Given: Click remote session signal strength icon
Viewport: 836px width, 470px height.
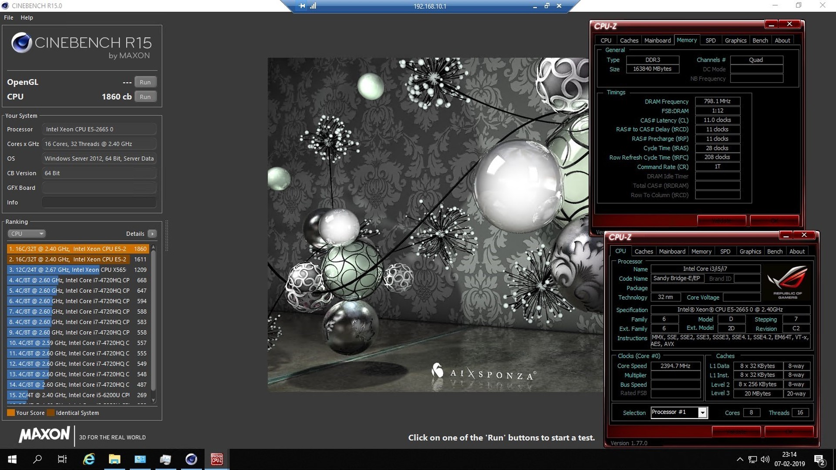Looking at the screenshot, I should [x=313, y=6].
